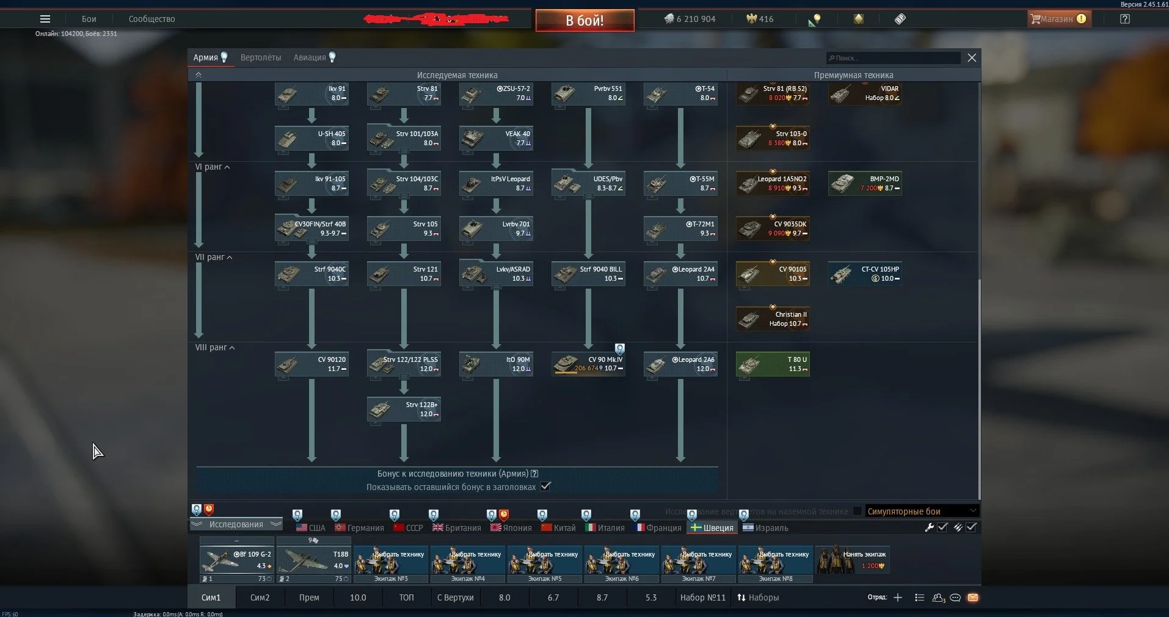Screen dimensions: 1169x617
Task: Toggle auto-refill ammo checkbox
Action: tap(972, 527)
